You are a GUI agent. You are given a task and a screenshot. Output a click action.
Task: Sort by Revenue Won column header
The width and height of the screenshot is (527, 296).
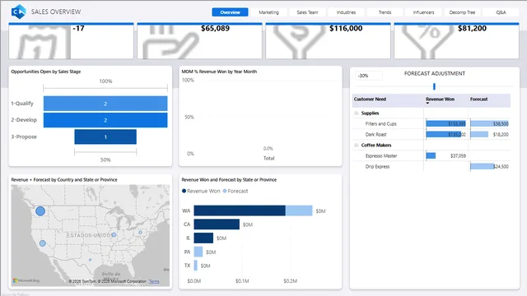point(440,99)
